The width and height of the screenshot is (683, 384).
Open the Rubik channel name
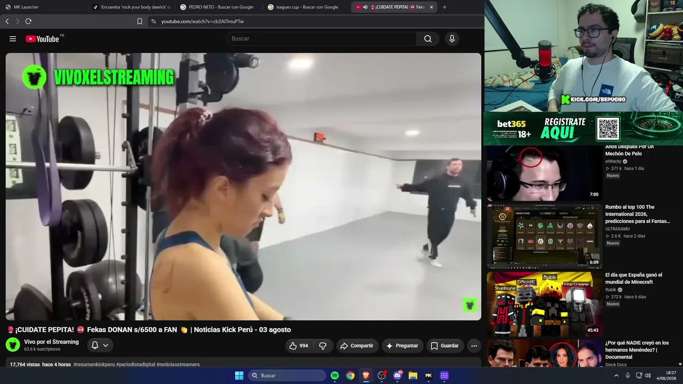(610, 290)
